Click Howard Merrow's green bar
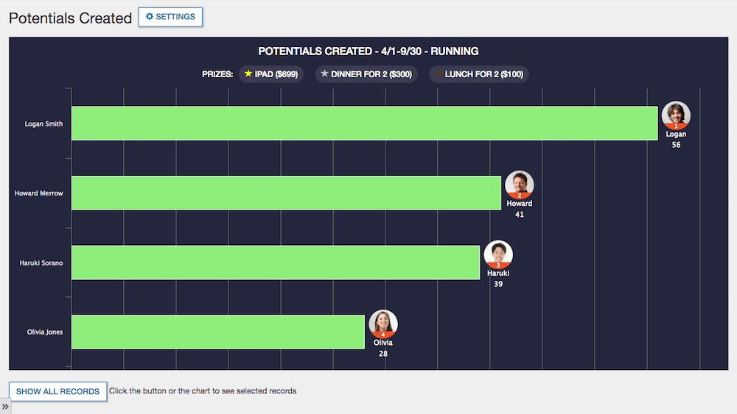 (x=286, y=193)
